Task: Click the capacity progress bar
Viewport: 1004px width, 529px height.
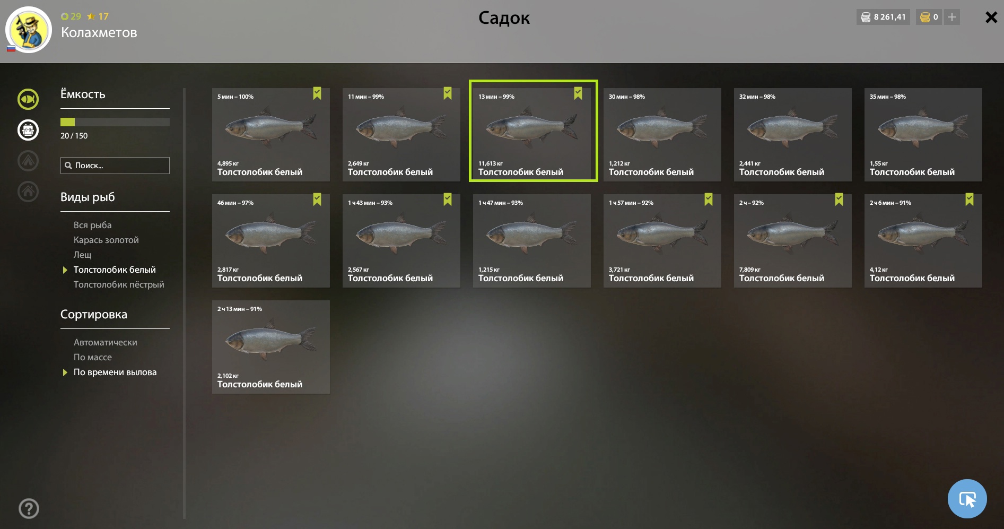Action: (x=115, y=122)
